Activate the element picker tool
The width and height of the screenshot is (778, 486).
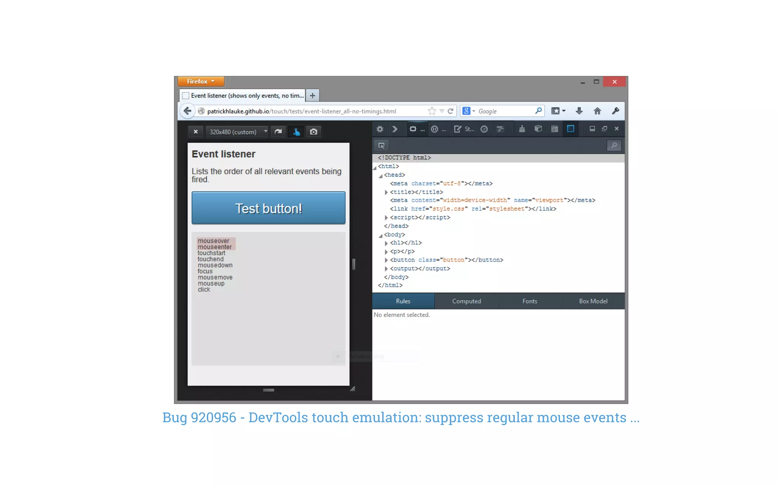381,145
